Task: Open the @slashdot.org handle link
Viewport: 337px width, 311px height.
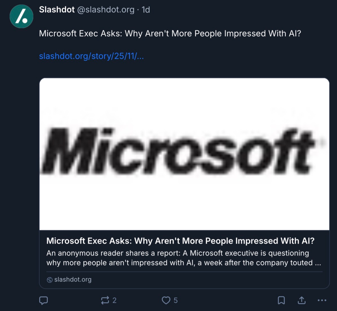Action: point(106,10)
